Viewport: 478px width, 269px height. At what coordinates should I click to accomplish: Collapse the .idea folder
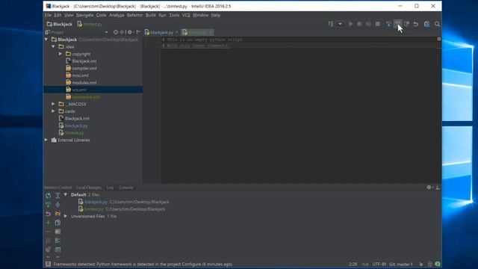53,46
